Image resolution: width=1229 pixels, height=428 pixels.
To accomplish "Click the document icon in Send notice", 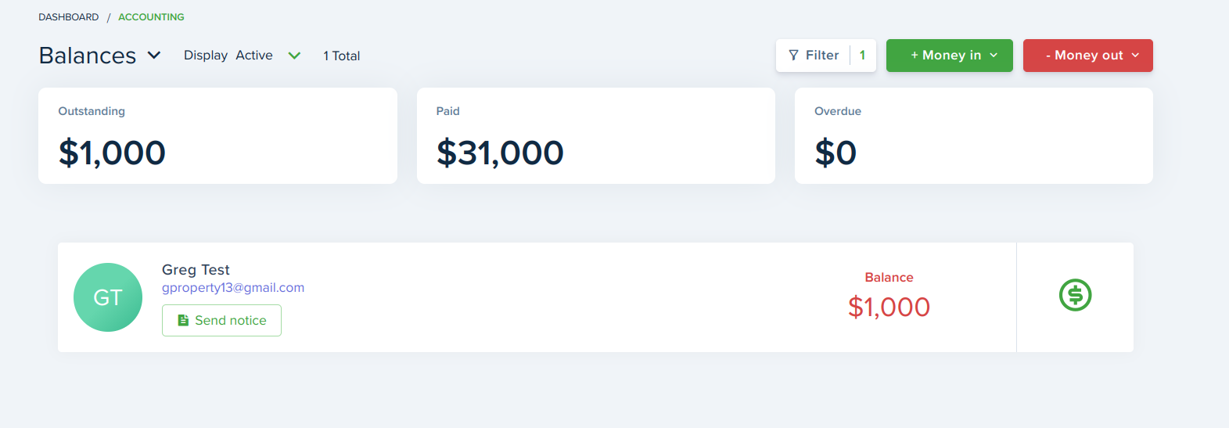I will click(183, 320).
